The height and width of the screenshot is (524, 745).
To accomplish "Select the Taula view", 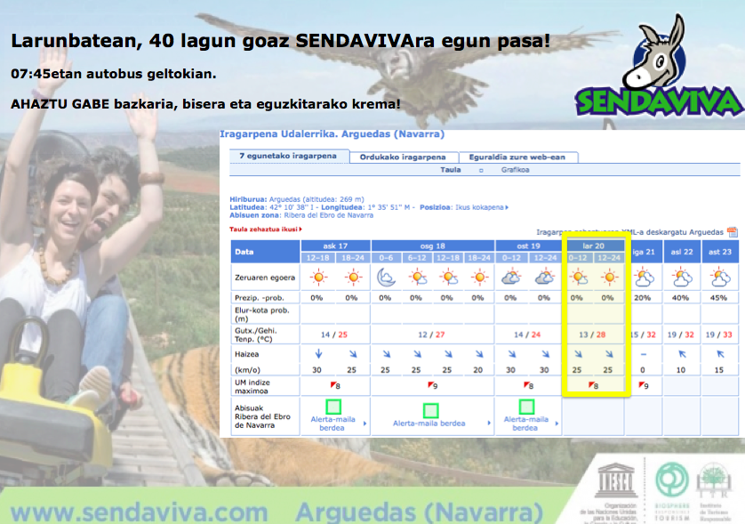I will 451,170.
